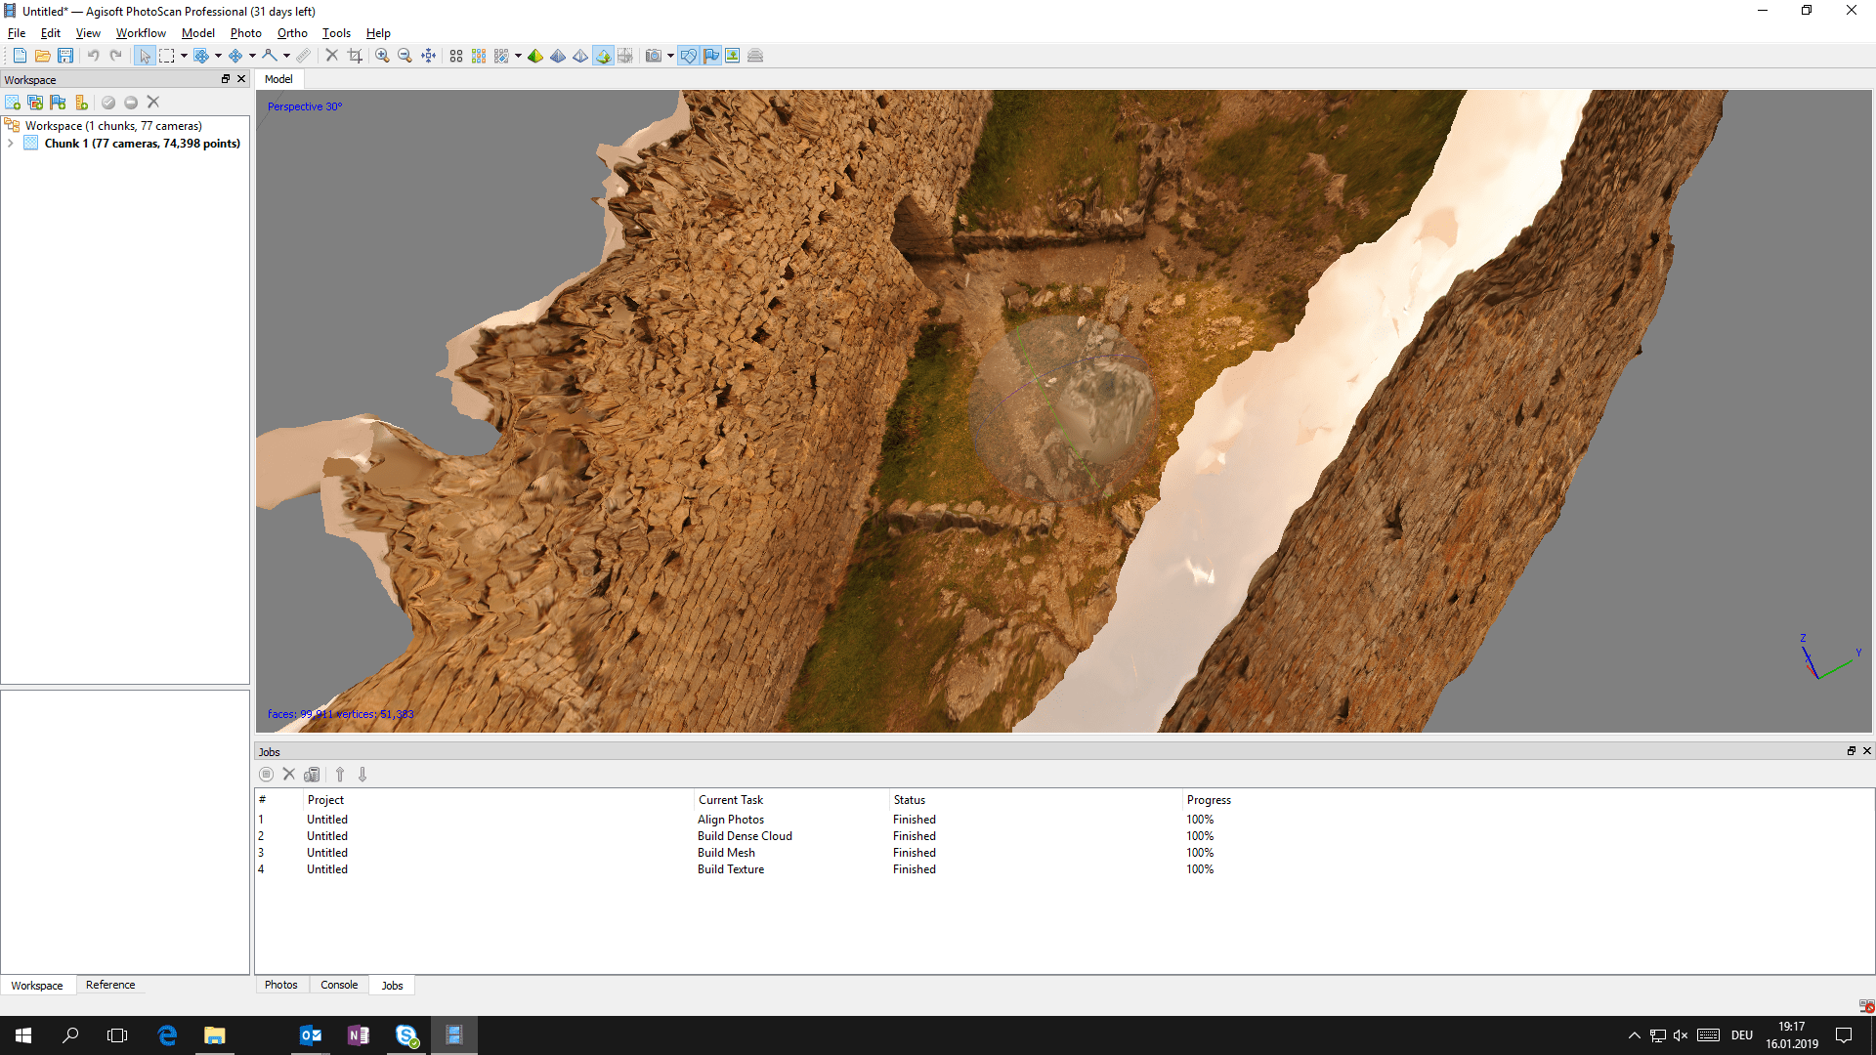Select the Build Dense Cloud job row

click(x=745, y=836)
